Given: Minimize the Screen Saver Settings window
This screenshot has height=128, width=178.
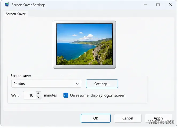Looking at the screenshot, I should click(145, 5).
